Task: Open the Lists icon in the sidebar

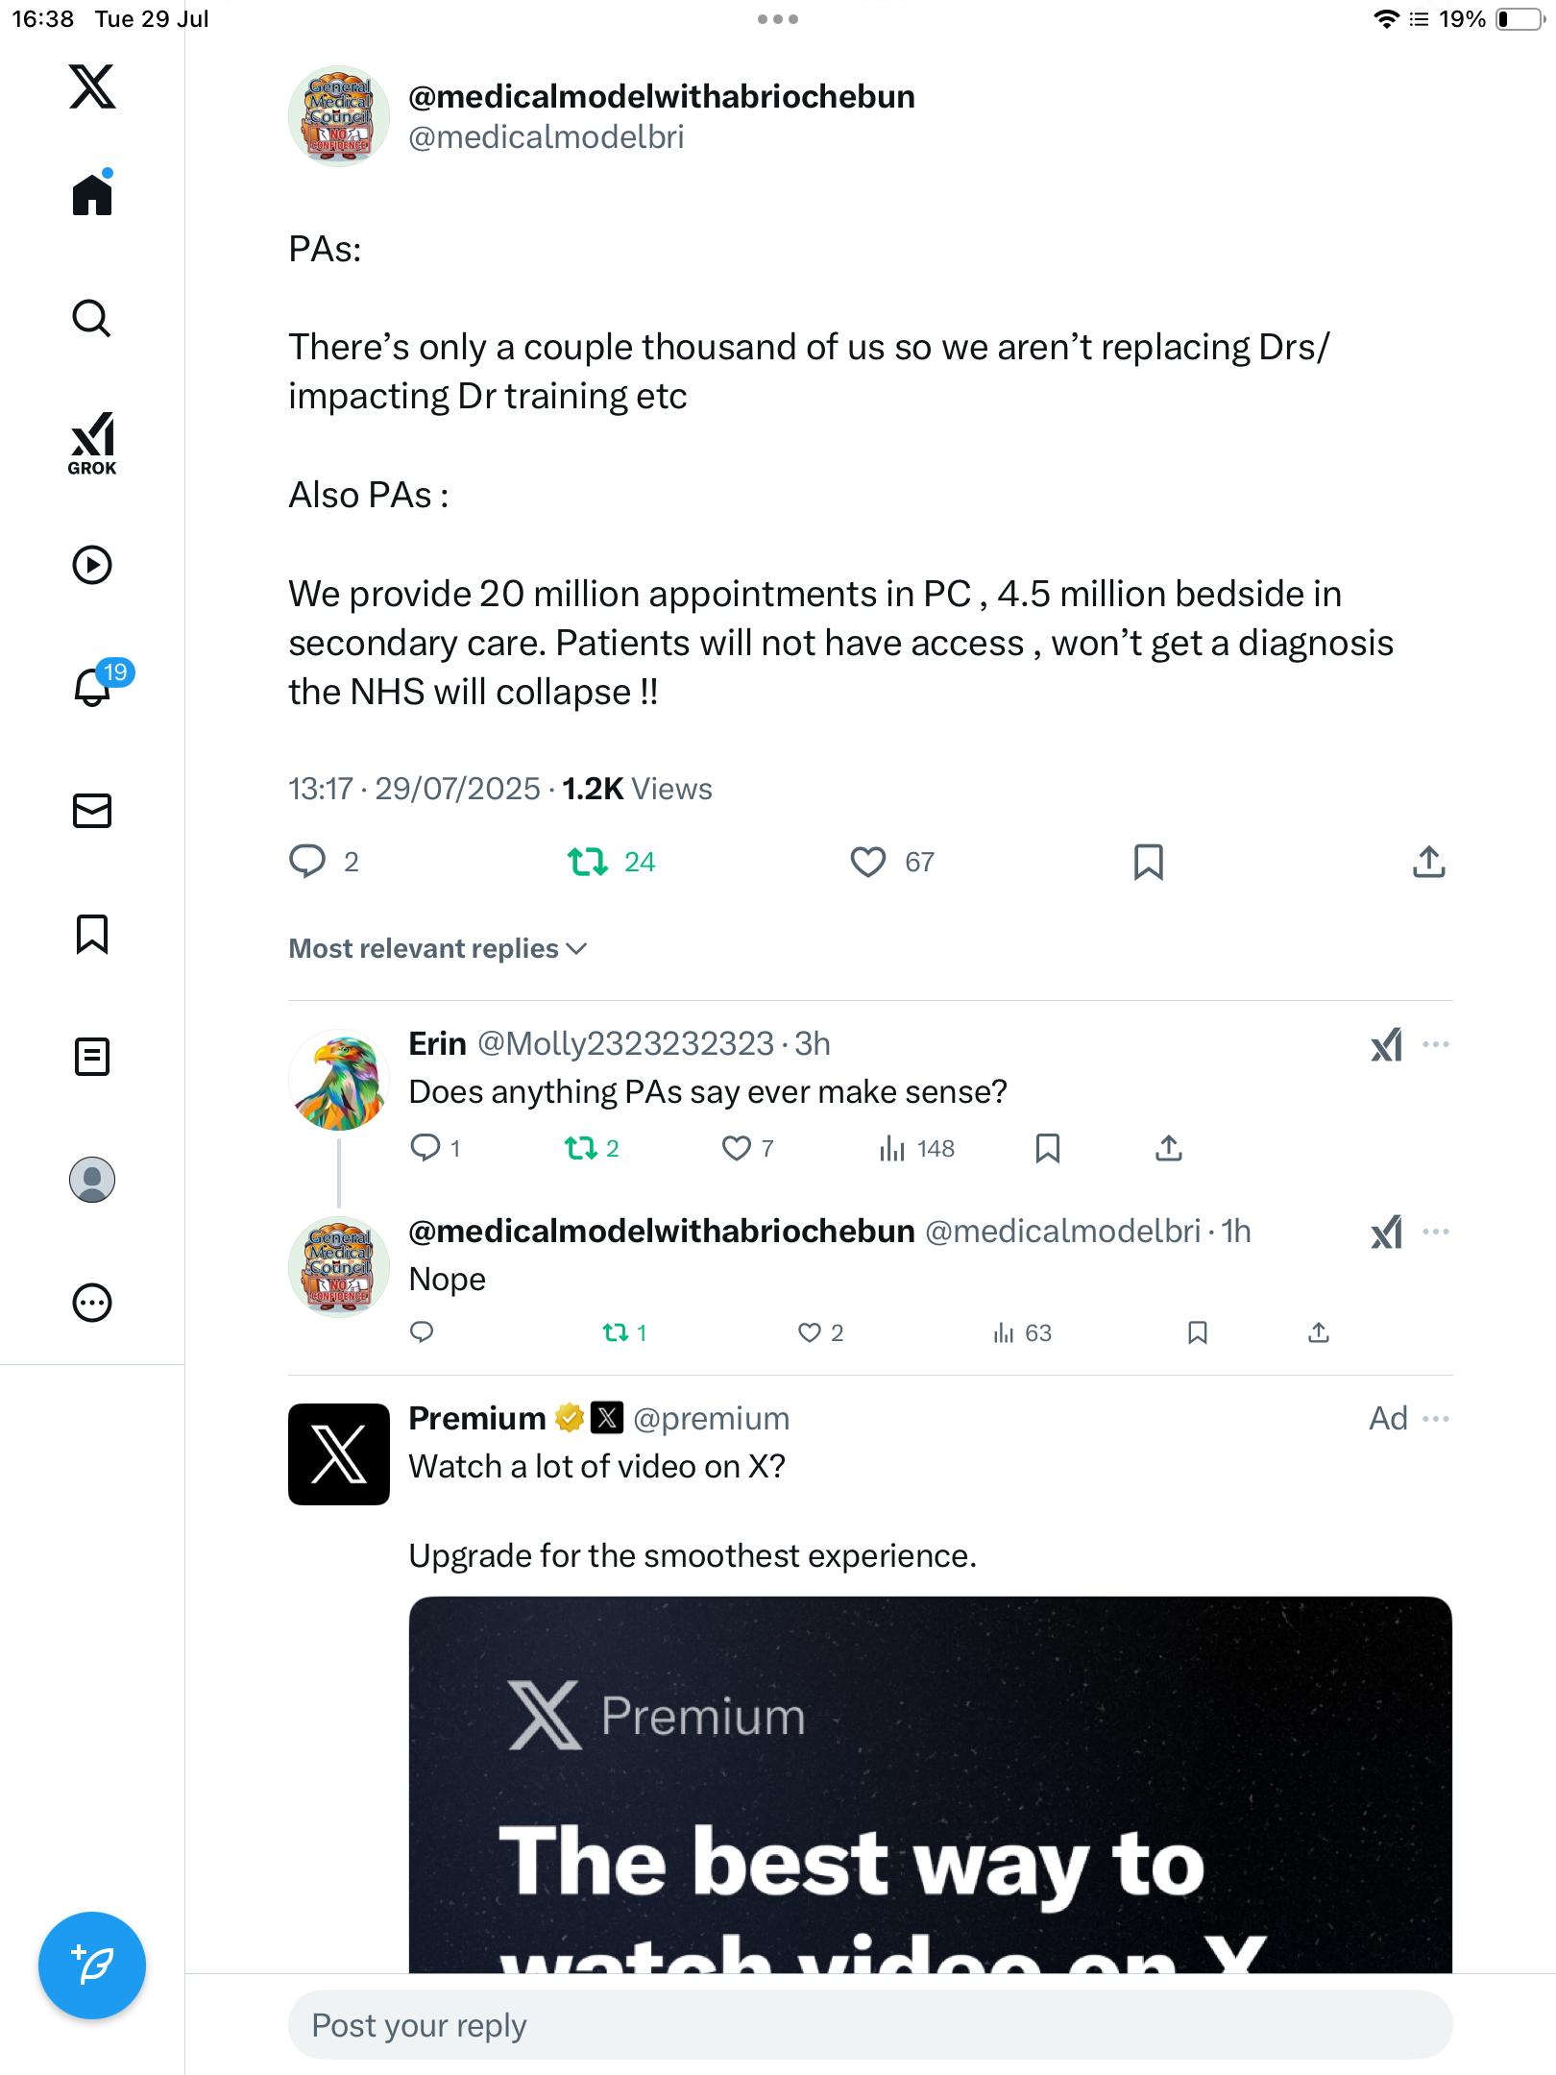Action: (92, 1057)
